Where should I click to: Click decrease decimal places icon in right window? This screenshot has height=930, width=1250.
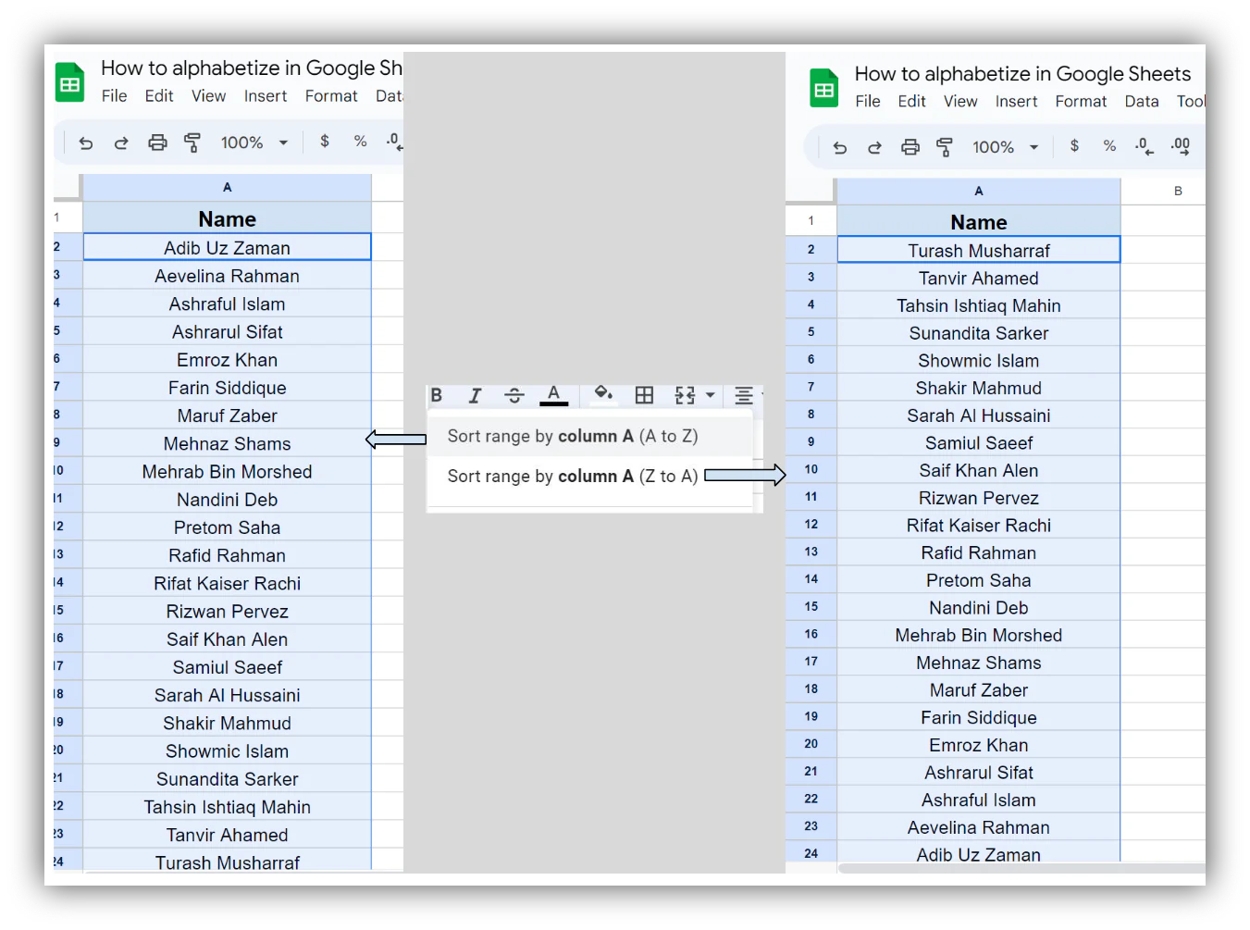[1145, 146]
